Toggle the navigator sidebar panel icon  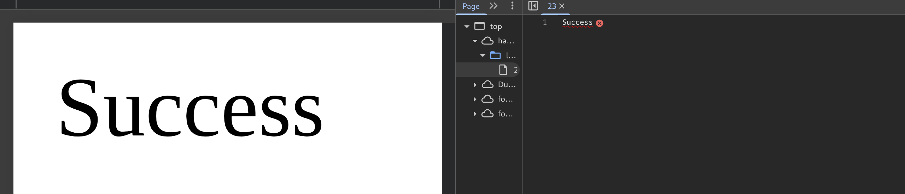point(533,6)
